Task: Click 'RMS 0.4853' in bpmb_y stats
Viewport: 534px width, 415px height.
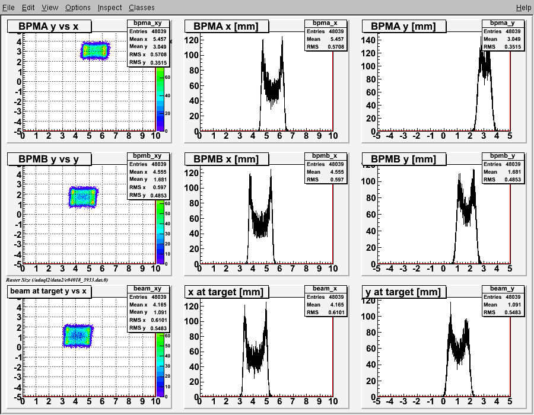Action: coord(503,180)
